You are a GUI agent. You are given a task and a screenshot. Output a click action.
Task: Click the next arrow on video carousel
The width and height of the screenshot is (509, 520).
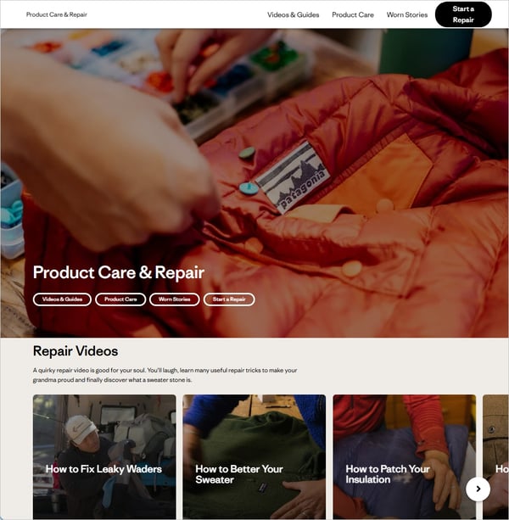tap(478, 489)
